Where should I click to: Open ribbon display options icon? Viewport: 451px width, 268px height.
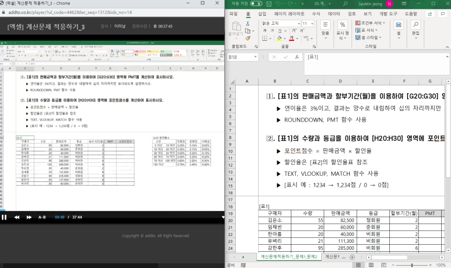click(x=404, y=4)
